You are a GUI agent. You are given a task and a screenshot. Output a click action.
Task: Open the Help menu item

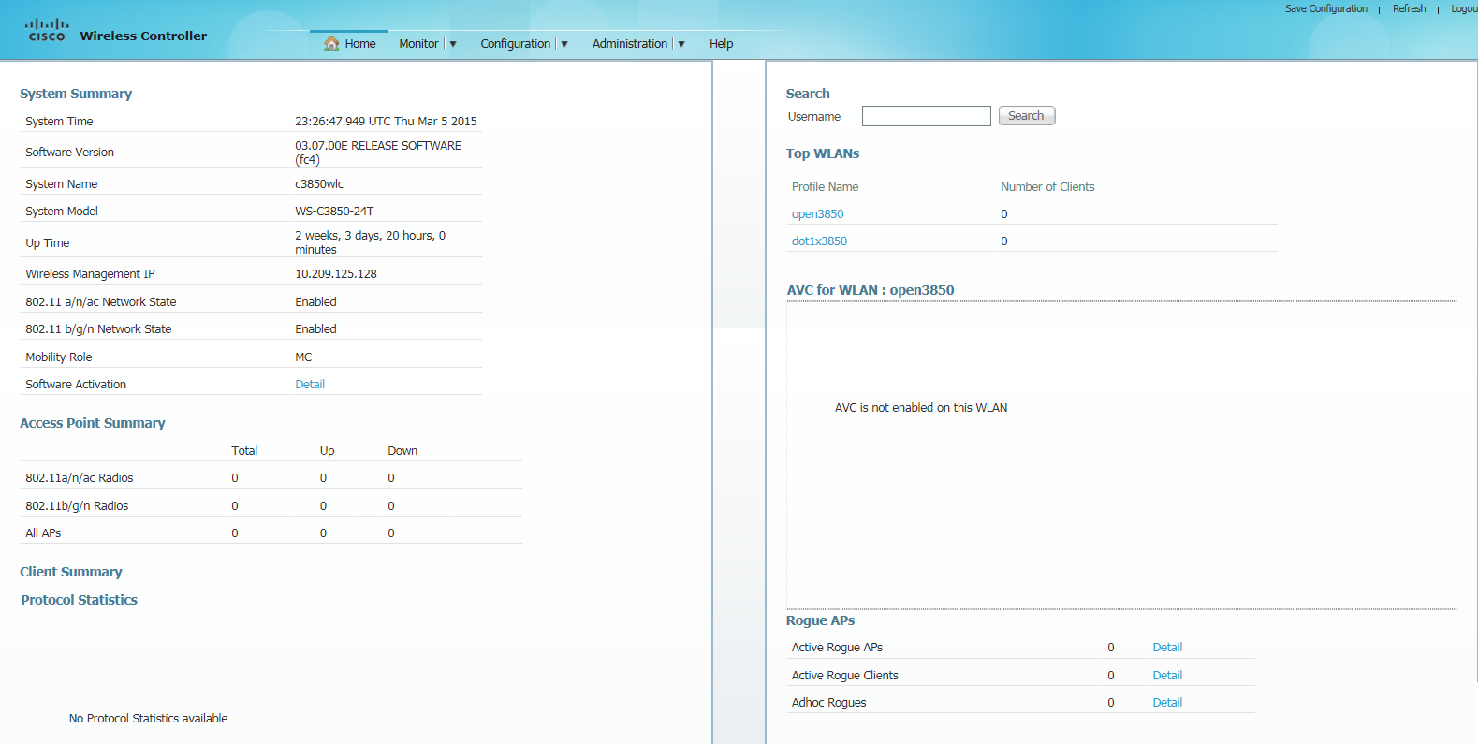721,44
